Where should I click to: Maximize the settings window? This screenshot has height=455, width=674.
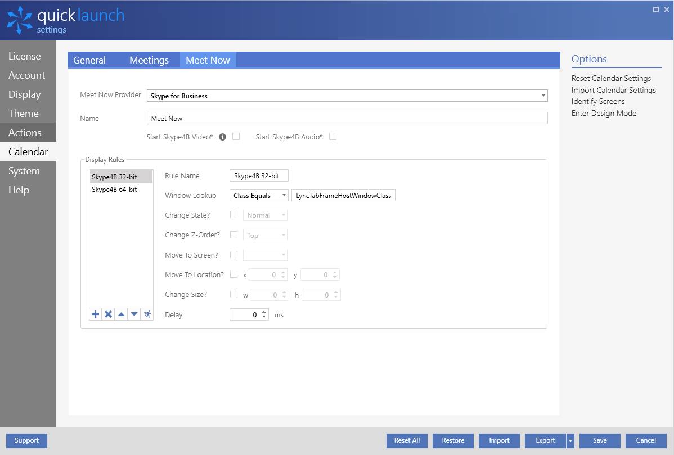coord(656,10)
